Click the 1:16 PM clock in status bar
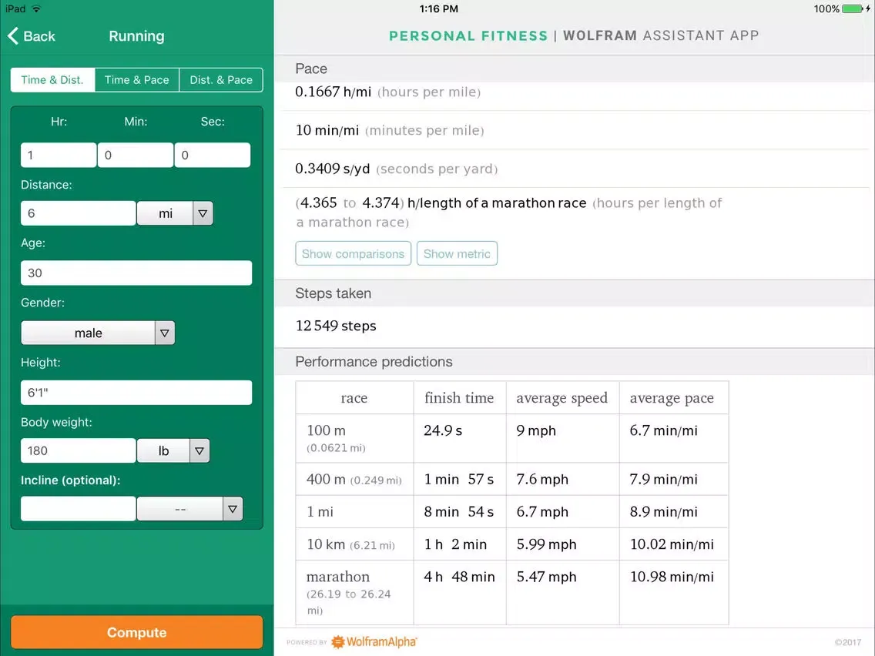875x656 pixels. (438, 9)
